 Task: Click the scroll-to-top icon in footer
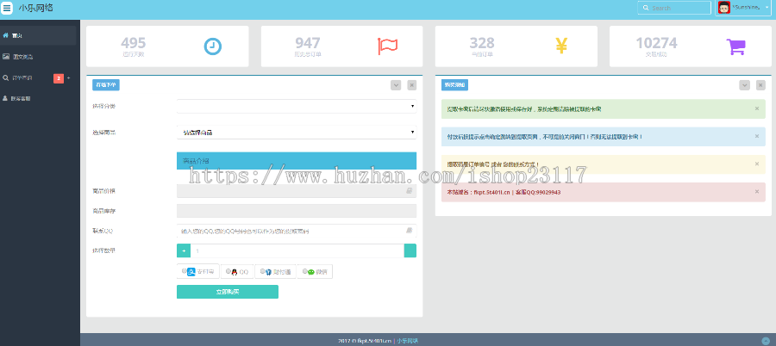(x=767, y=341)
